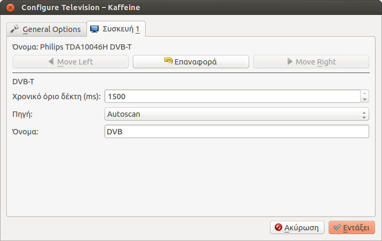382x241 pixels.
Task: Click the left triangle icon beside Move Left
Action: click(51, 62)
